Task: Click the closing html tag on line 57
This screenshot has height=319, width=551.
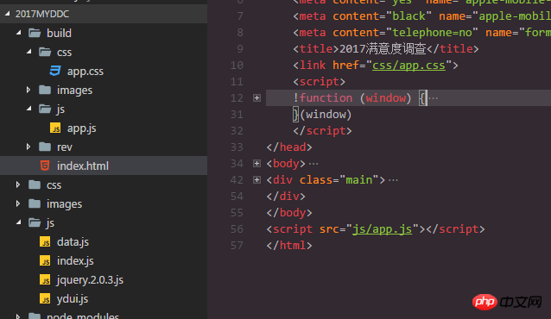Action: 289,246
